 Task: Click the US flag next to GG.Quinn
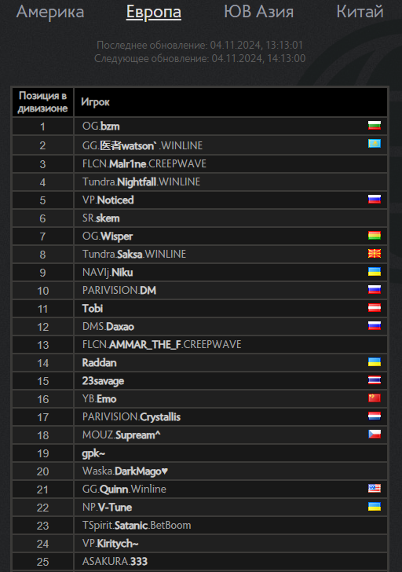375,488
